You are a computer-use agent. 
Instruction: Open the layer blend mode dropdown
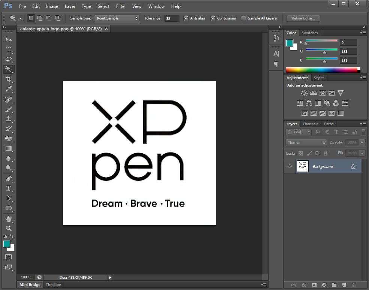(x=305, y=142)
